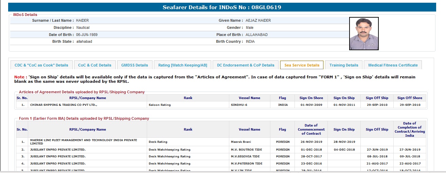Open the Medical Fitness Certificate tab
The width and height of the screenshot is (446, 173).
393,65
